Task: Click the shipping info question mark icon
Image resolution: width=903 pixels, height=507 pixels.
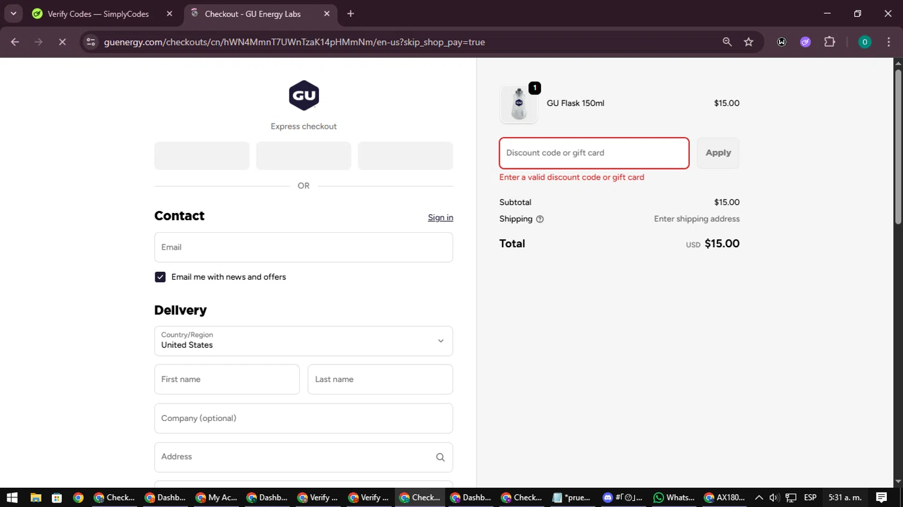Action: tap(540, 219)
